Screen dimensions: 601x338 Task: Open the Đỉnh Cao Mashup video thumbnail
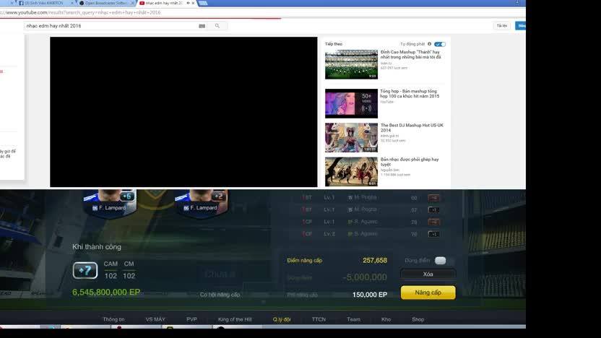[x=351, y=64]
